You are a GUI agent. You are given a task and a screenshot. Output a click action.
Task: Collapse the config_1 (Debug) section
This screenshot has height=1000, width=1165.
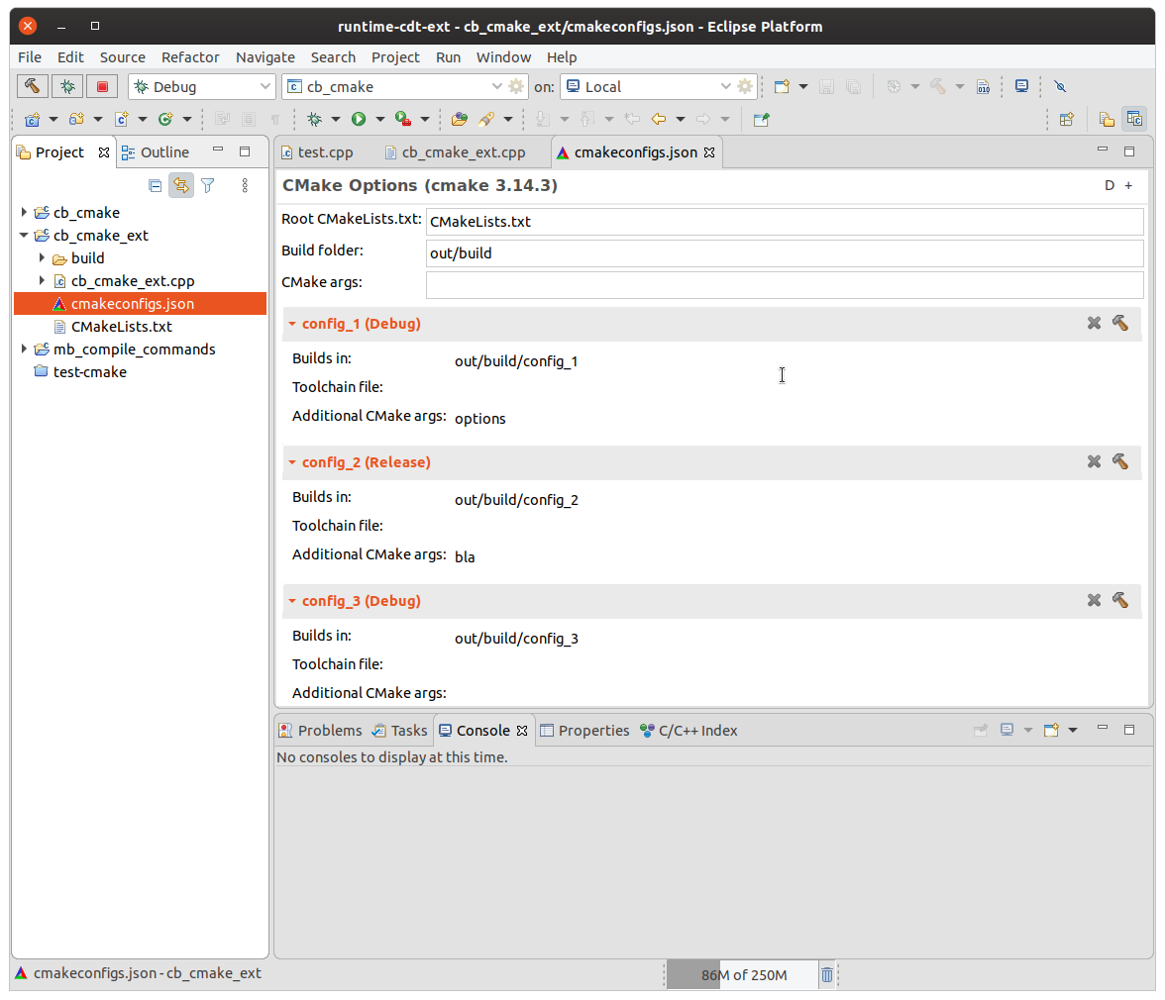[x=292, y=324]
